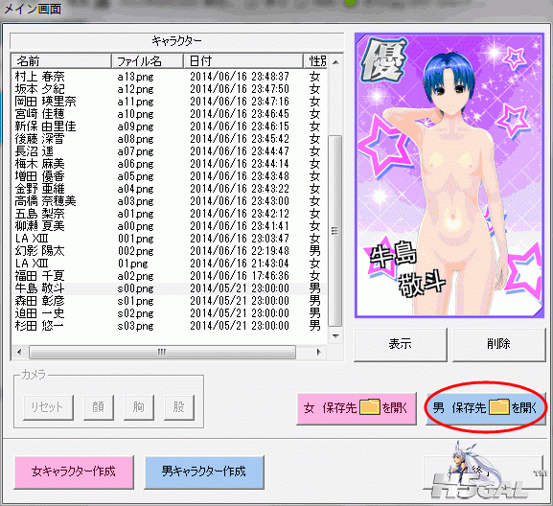The height and width of the screenshot is (506, 553).
Task: Click the camera リセット button
Action: (x=48, y=407)
